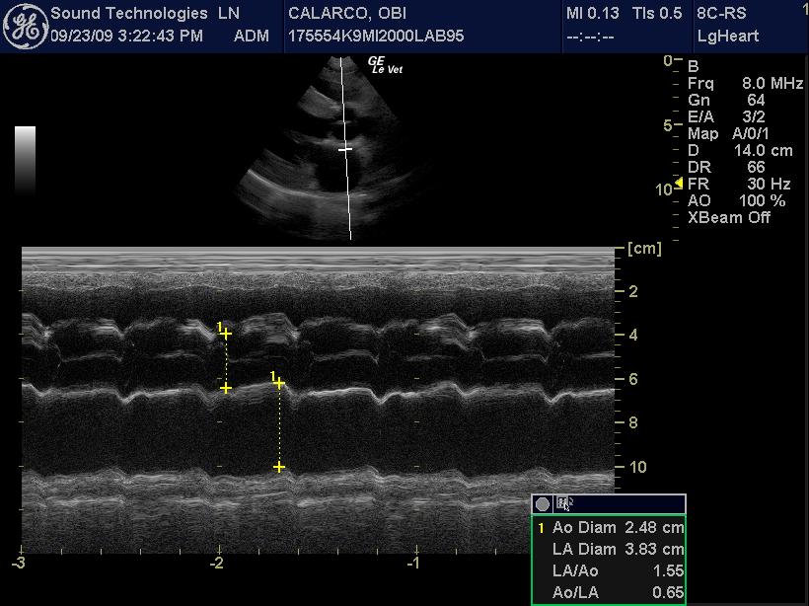
Task: Click the grayscale bar on the left
Action: 26,158
